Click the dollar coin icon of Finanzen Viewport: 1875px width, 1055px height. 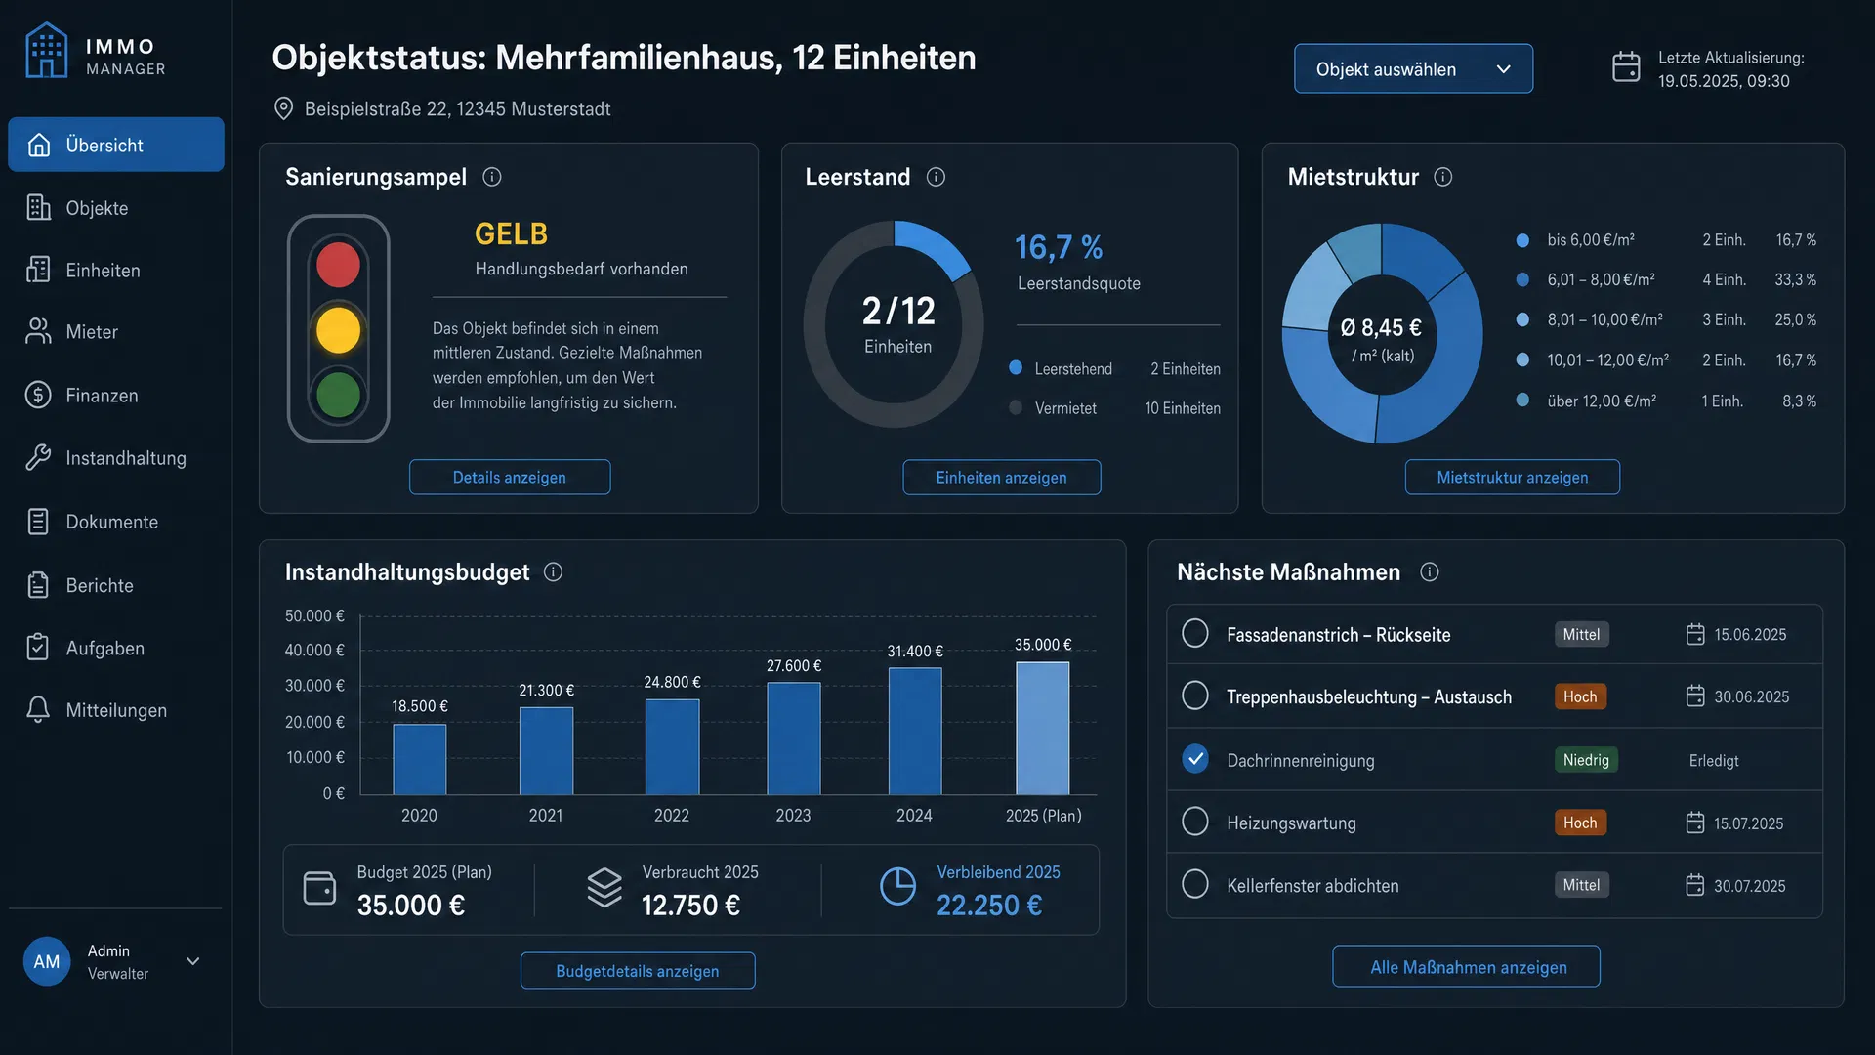(x=38, y=395)
